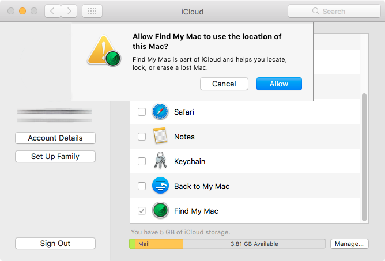Click the Notes notepad icon

click(160, 136)
